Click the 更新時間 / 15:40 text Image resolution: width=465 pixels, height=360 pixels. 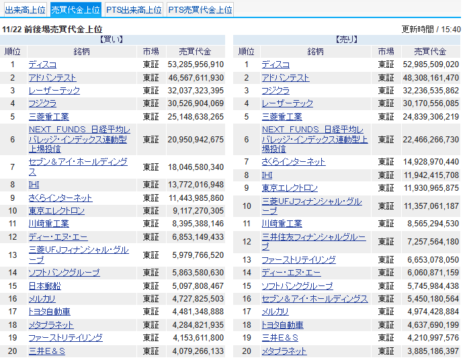431,30
